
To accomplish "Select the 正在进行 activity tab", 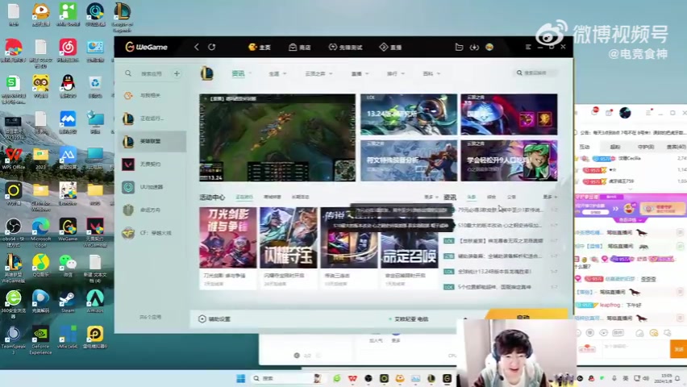I will [x=244, y=198].
